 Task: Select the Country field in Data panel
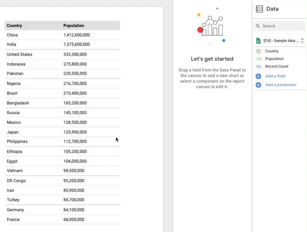272,51
